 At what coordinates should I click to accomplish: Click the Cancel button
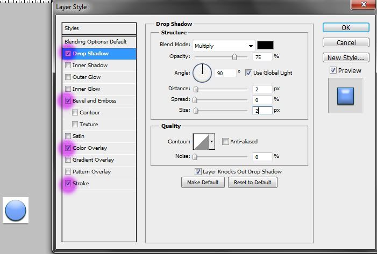coord(346,42)
